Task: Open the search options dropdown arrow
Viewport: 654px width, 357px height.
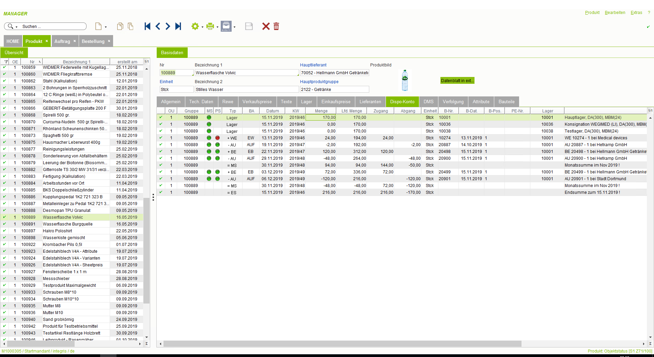Action: [16, 27]
